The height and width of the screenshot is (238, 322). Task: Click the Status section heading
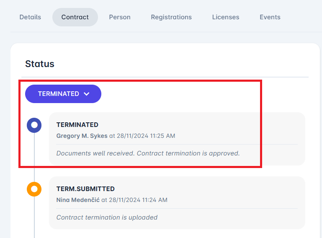(x=40, y=64)
